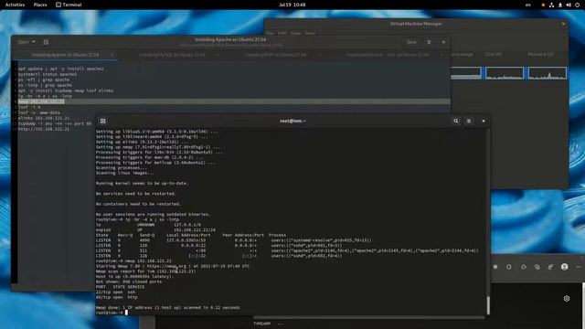Click the 'http://192.168.122.21' line in editor
This screenshot has height=329, width=585.
[x=44, y=129]
